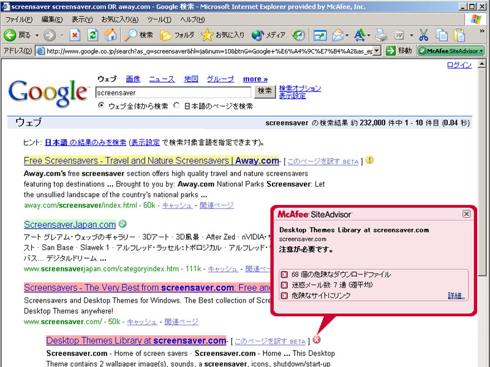Open the Edit with Word dropdown arrow
The height and width of the screenshot is (367, 490).
(411, 35)
